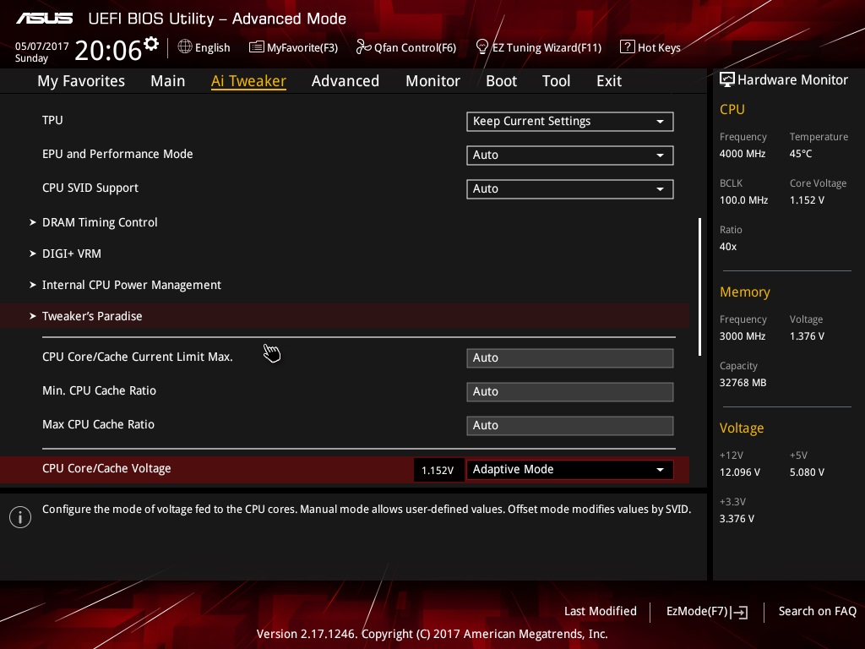This screenshot has height=649, width=865.
Task: Open the TPU dropdown
Action: (570, 122)
